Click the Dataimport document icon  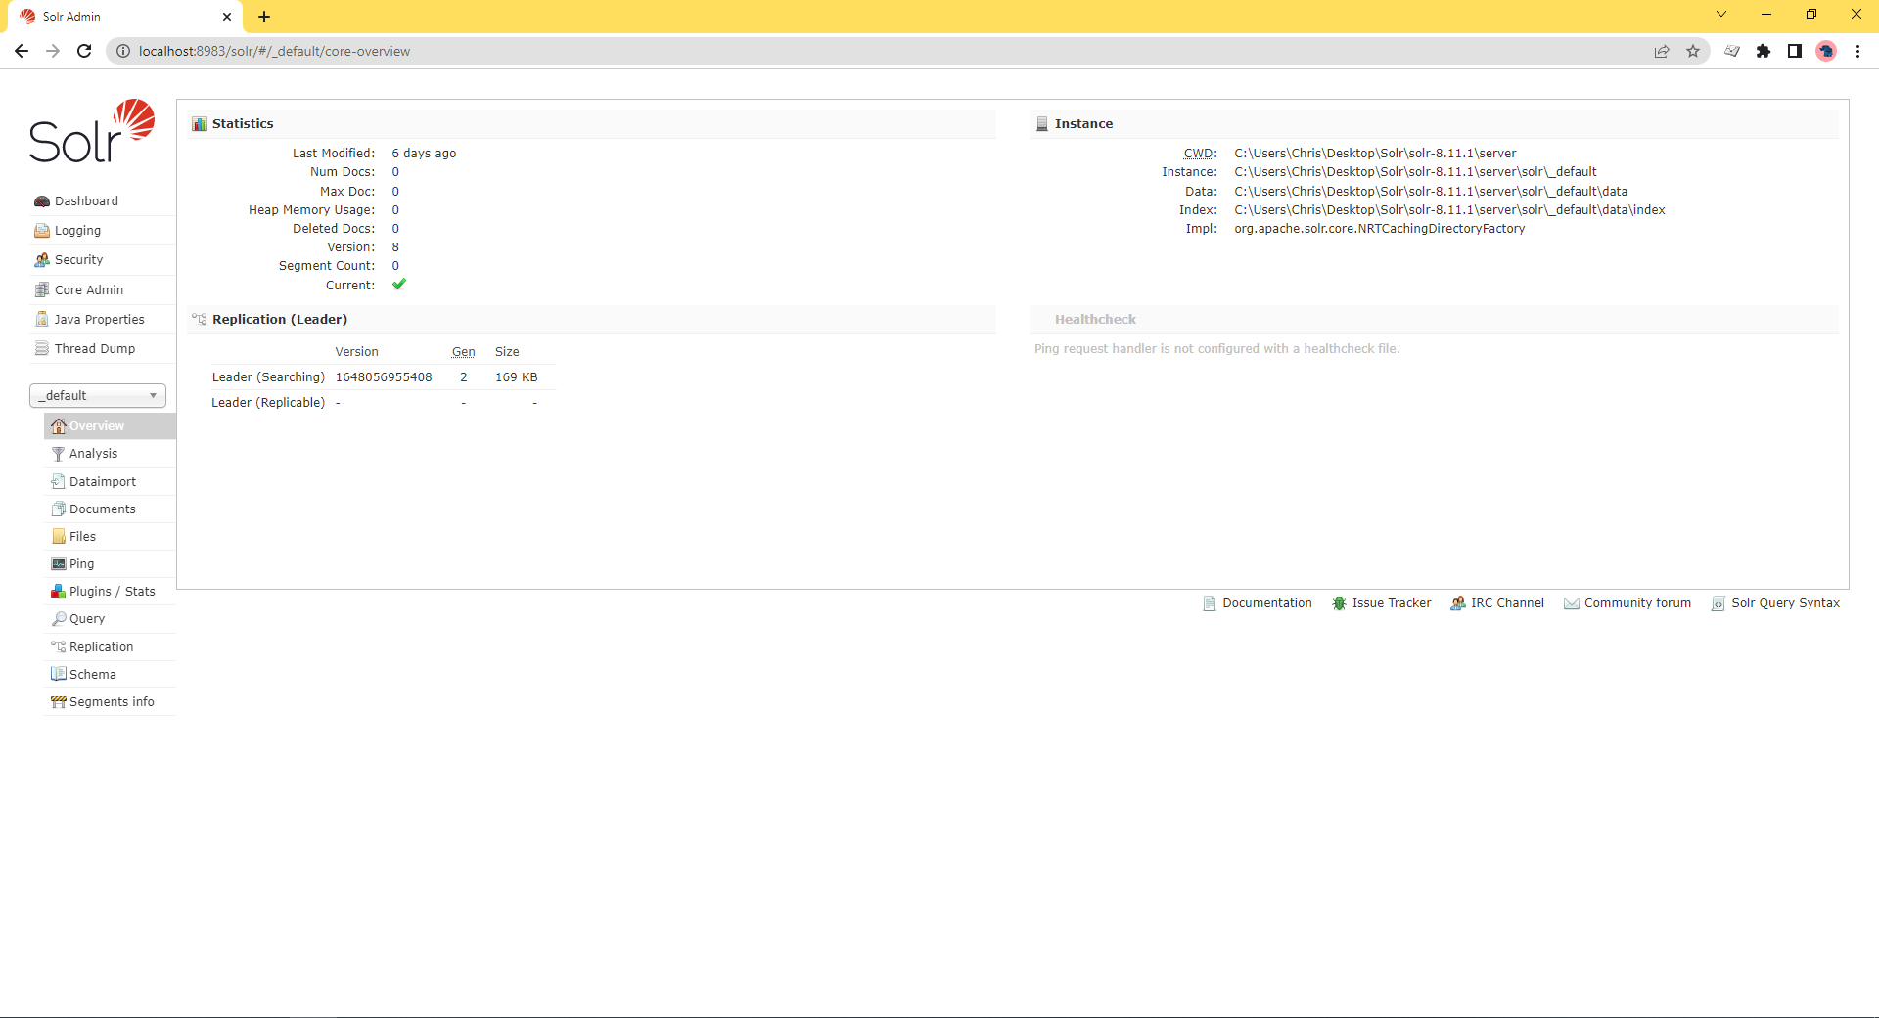point(59,481)
